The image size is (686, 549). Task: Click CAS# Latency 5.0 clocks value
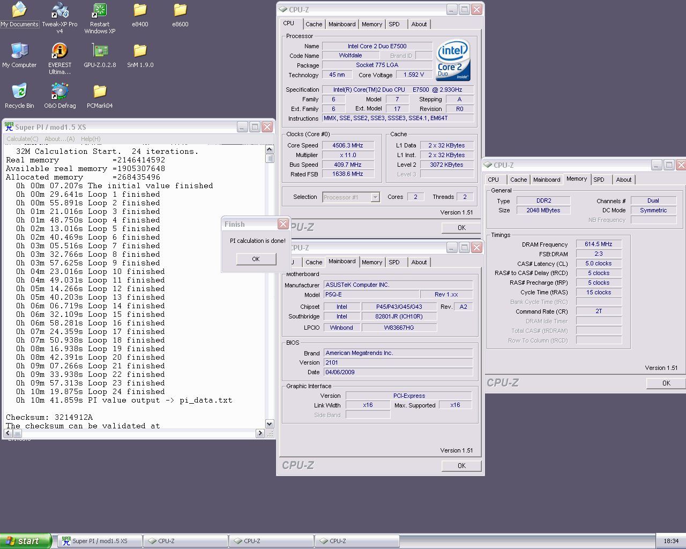pyautogui.click(x=599, y=263)
